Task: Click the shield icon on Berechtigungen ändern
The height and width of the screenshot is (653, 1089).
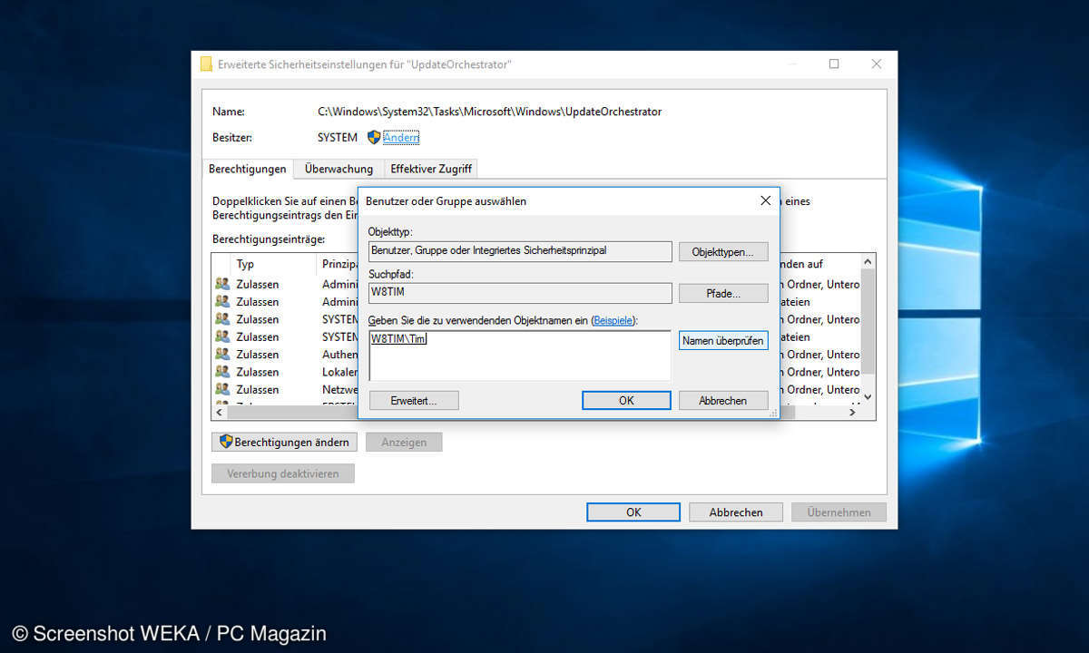Action: click(226, 442)
